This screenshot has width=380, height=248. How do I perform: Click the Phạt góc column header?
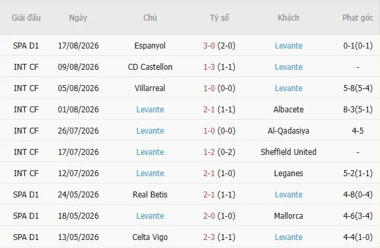click(357, 18)
